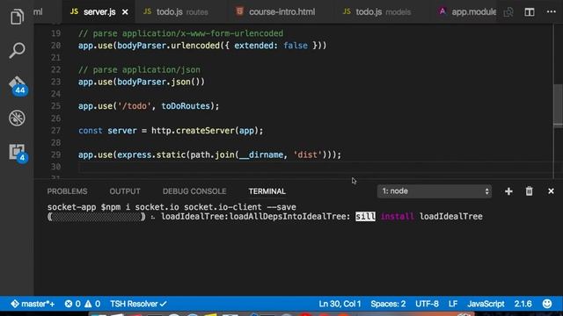This screenshot has width=563, height=316.
Task: Change indentation via Spaces: 2
Action: (388, 304)
